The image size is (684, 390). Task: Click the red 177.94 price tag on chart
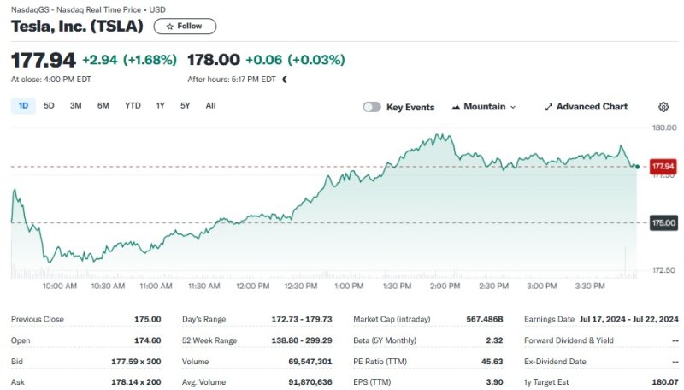click(663, 166)
